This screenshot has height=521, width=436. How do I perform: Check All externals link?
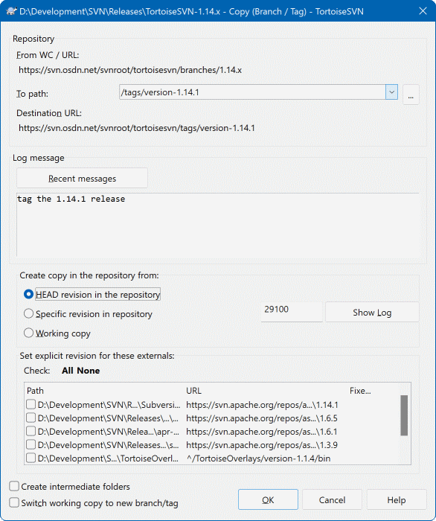click(x=68, y=371)
